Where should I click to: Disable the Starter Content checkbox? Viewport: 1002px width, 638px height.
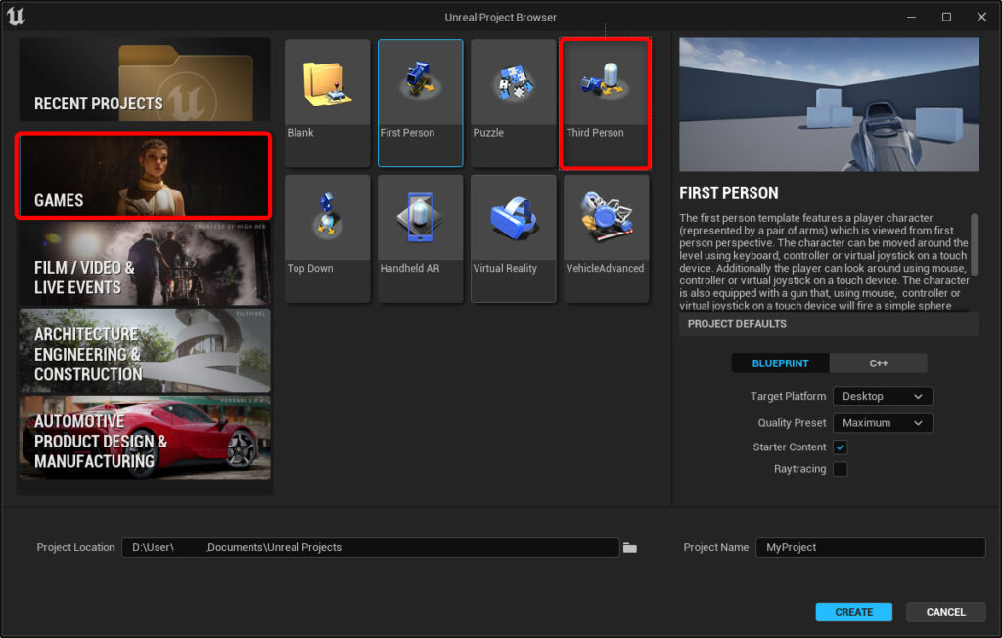tap(841, 447)
